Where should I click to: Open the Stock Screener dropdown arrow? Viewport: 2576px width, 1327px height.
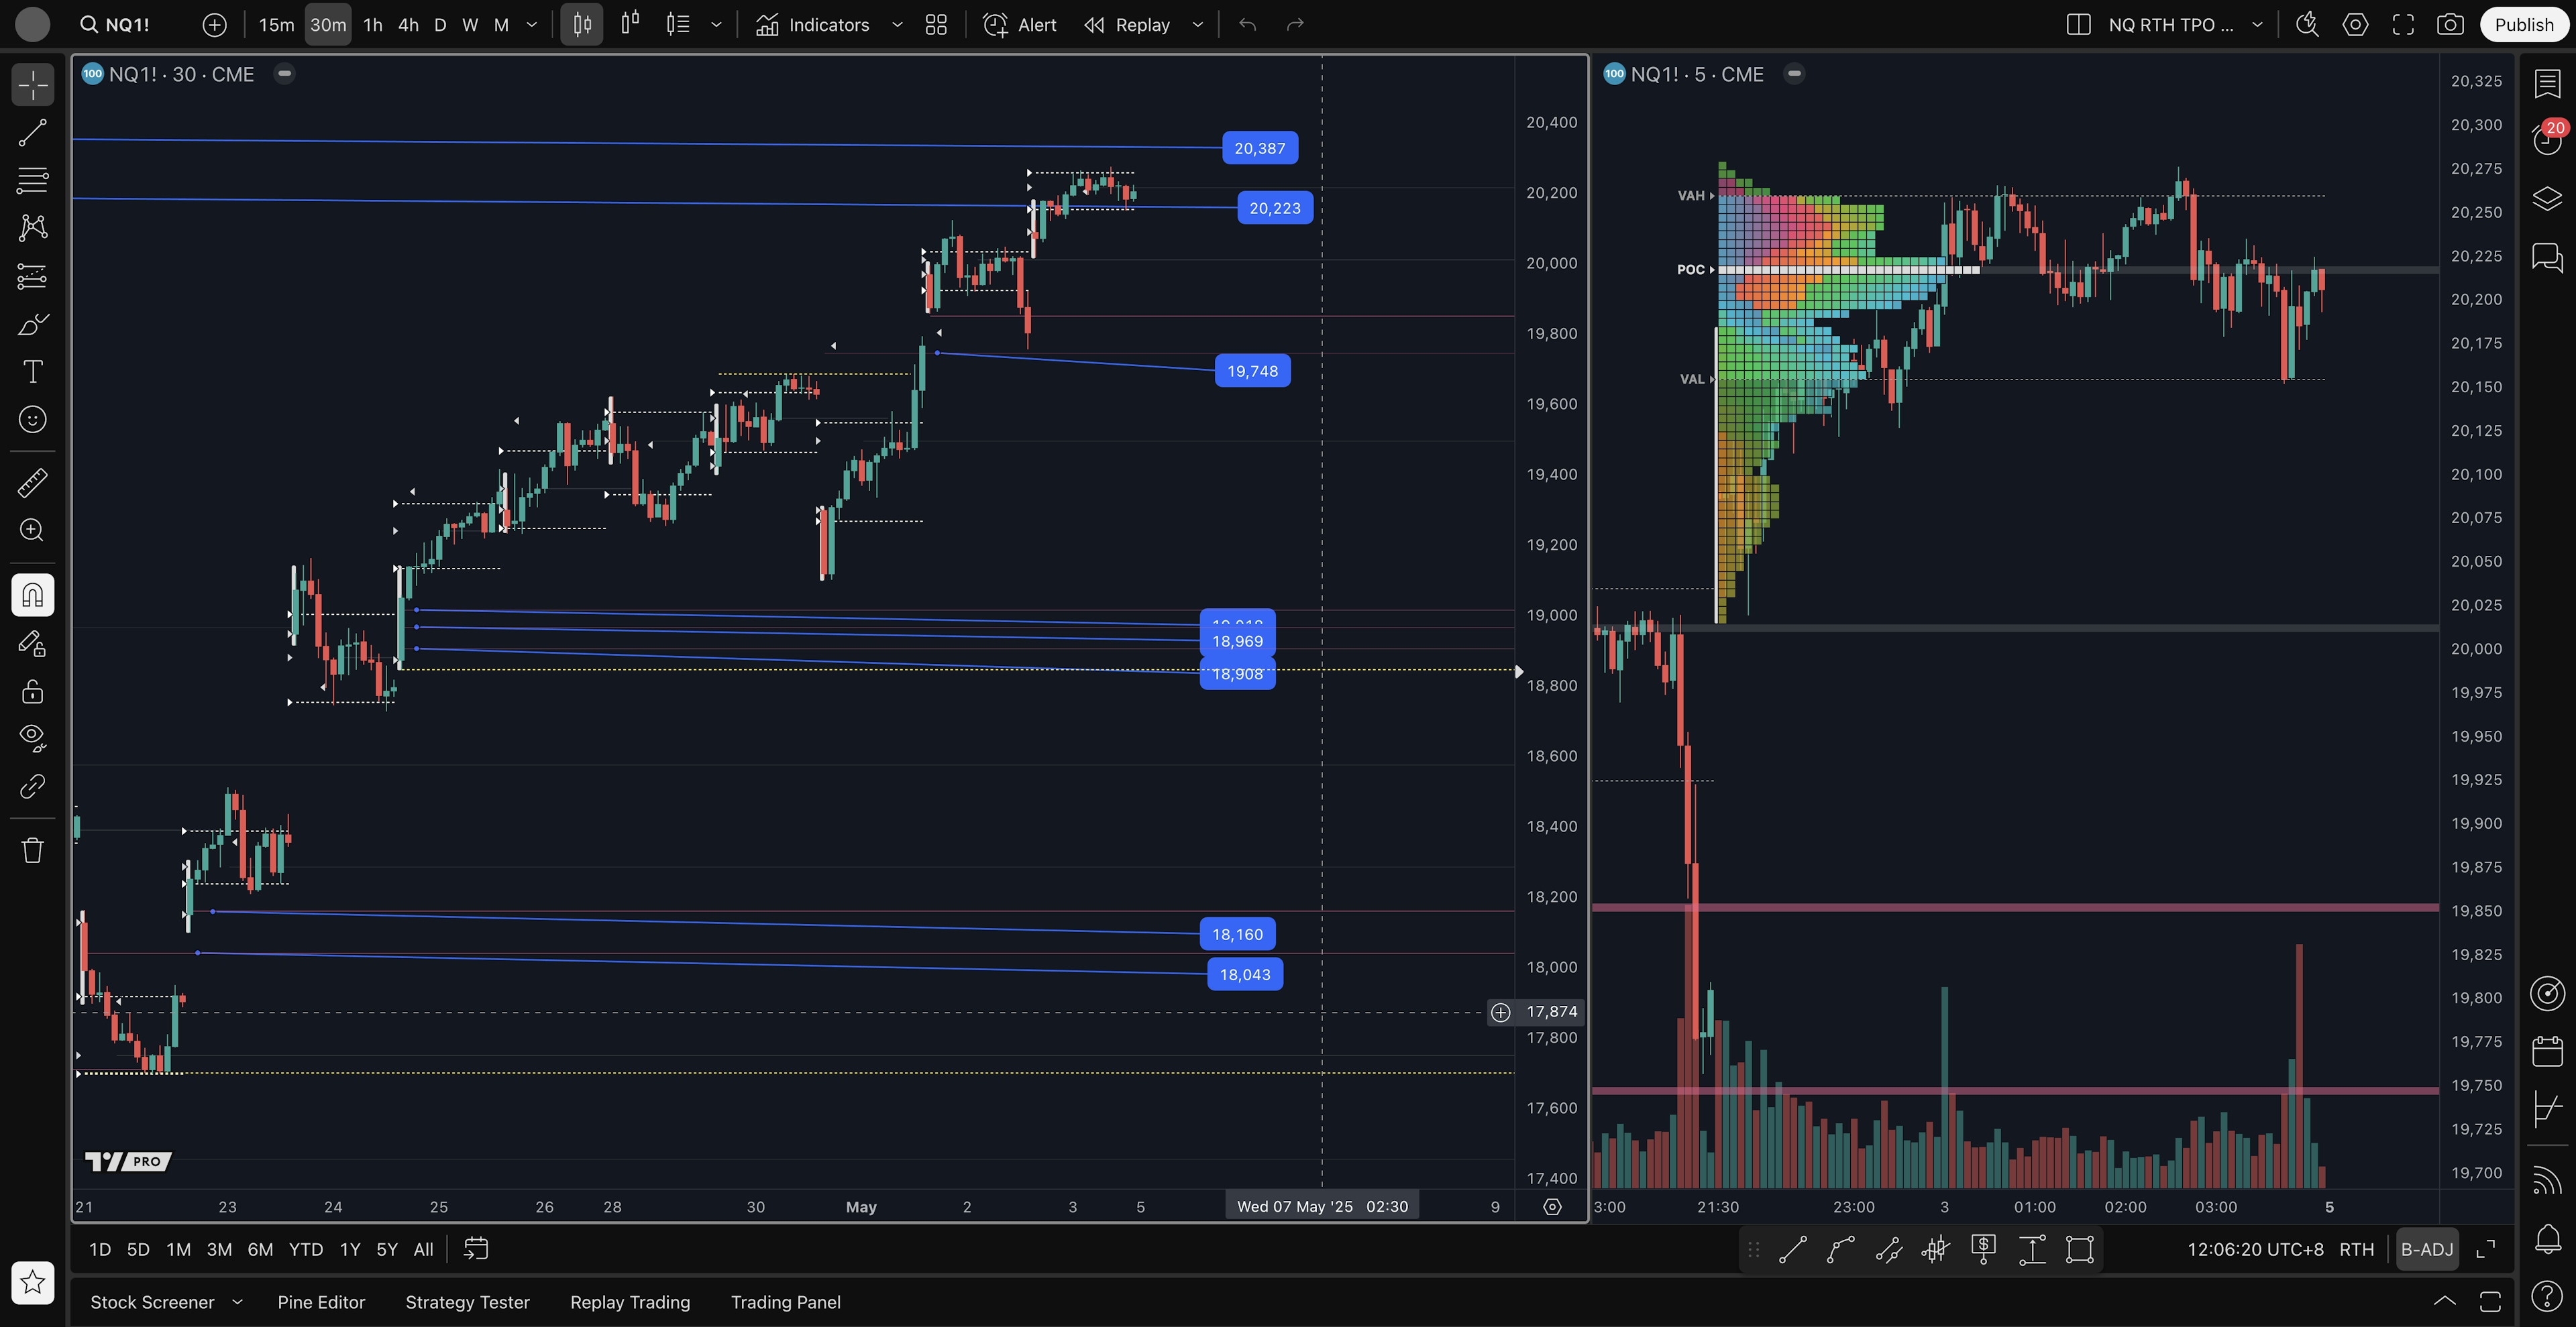point(238,1302)
